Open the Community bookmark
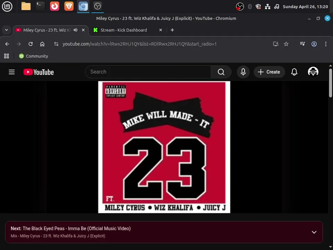Viewport: 333px width, 250px height. click(x=34, y=56)
